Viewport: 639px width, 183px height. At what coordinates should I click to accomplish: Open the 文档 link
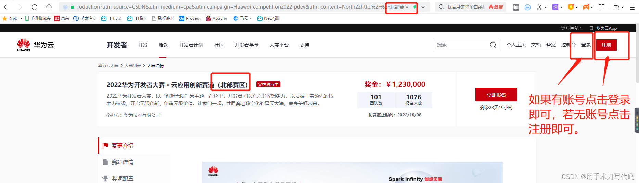coord(536,45)
